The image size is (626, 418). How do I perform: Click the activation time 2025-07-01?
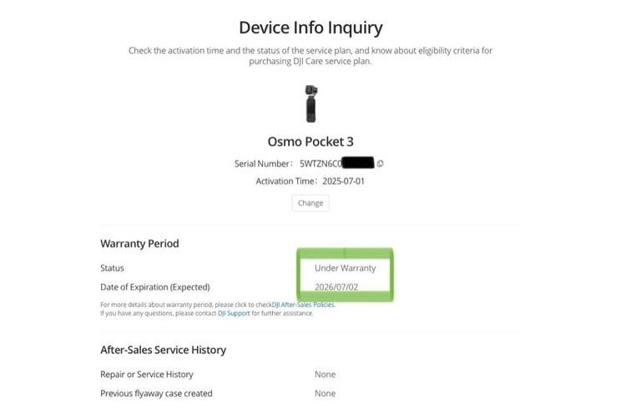(x=342, y=181)
